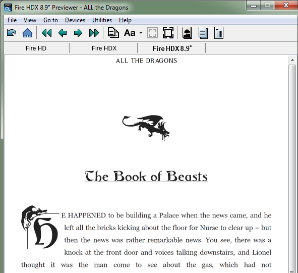Click the full screen frame icon
The height and width of the screenshot is (273, 298).
[x=168, y=33]
